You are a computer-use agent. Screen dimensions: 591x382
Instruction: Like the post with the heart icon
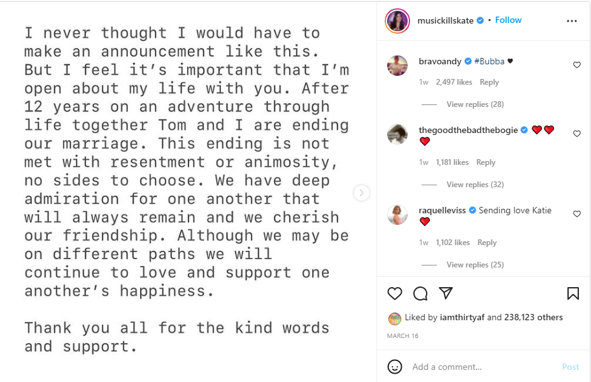coord(395,294)
